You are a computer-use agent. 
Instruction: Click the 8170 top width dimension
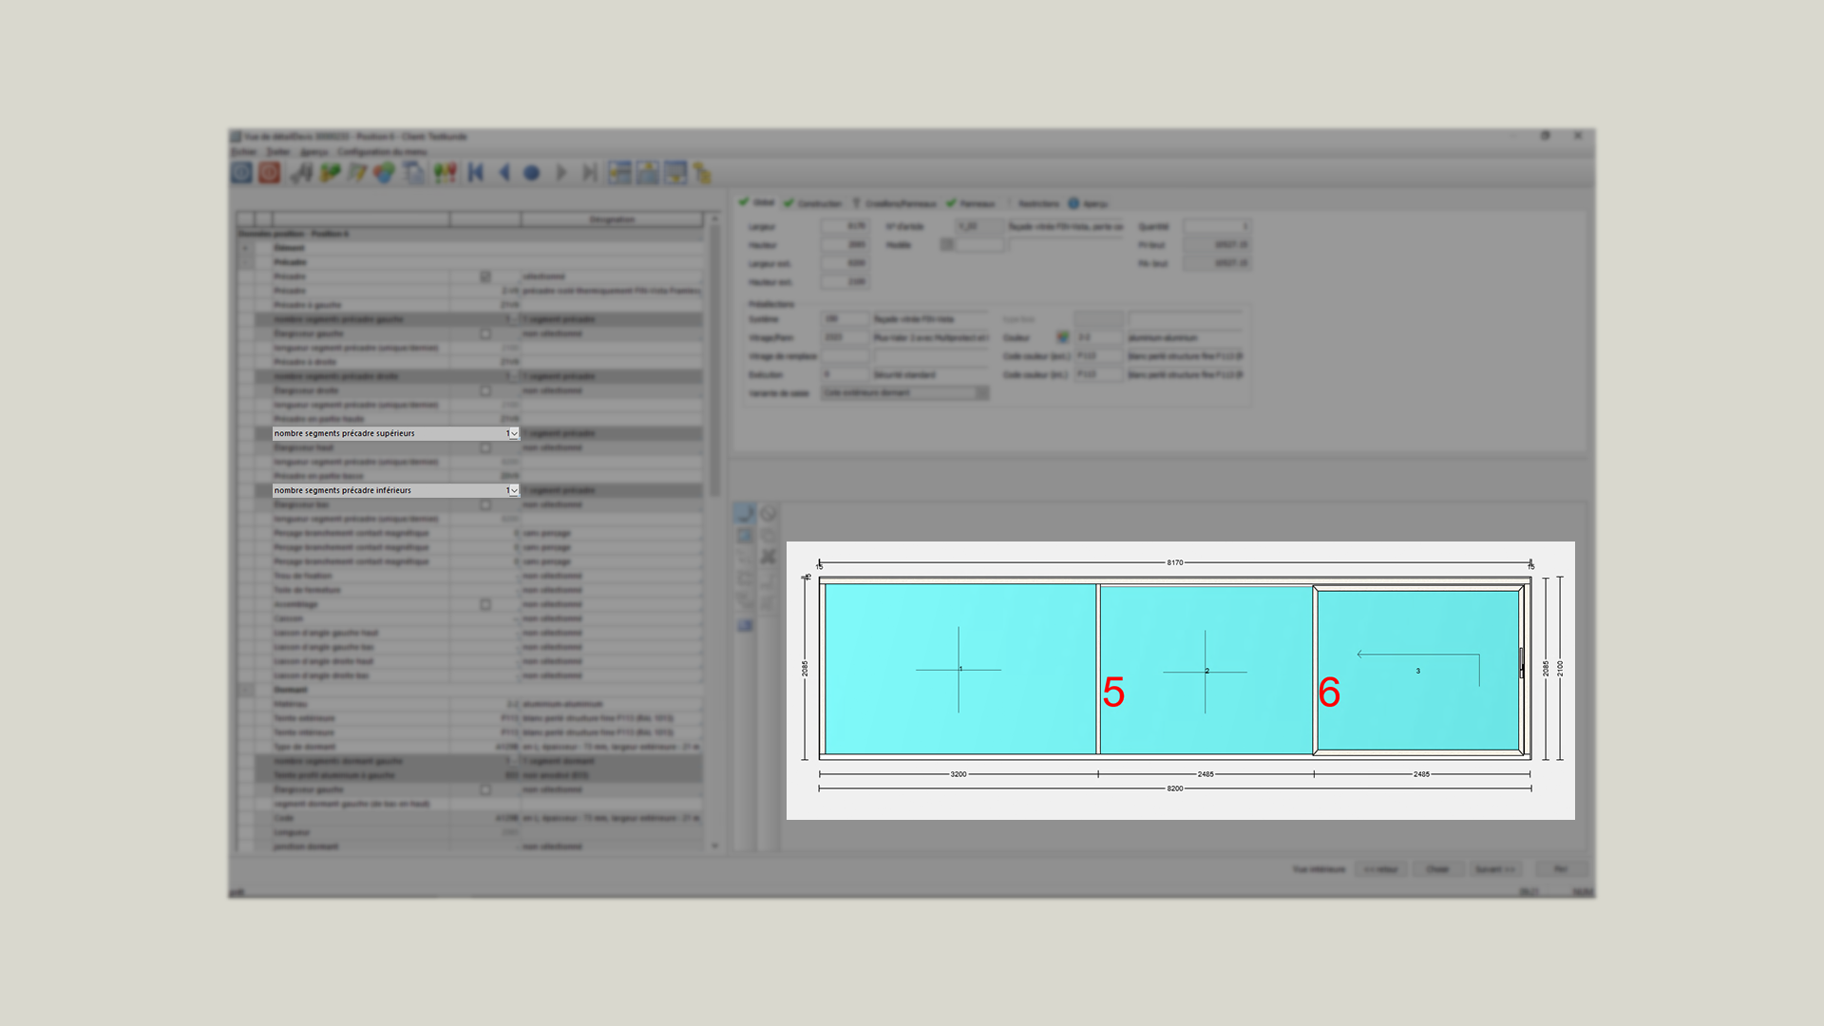tap(1175, 562)
